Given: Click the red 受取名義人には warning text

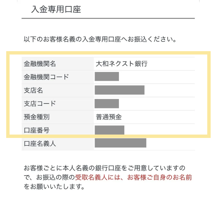Looking at the screenshot, I should pyautogui.click(x=99, y=177).
